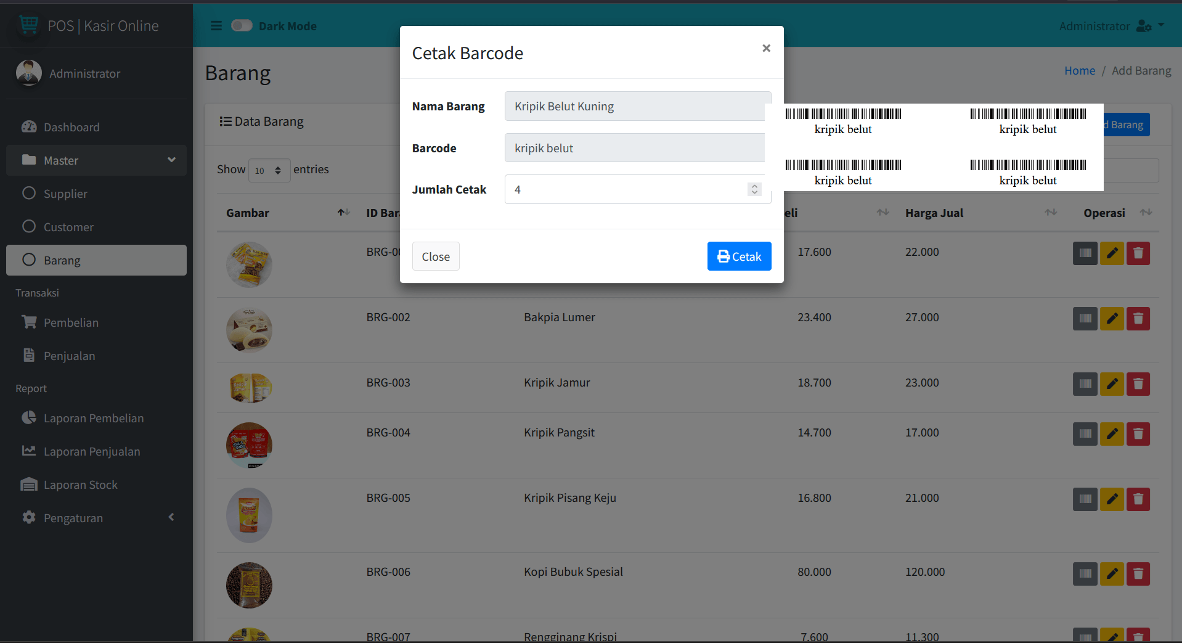Expand the Pengaturan menu arrow
Screen dimensions: 1182x643
coord(171,517)
